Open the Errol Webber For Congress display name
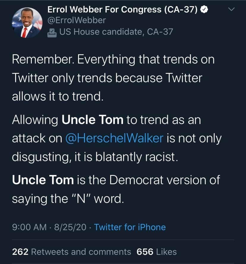This screenshot has height=264, width=246. (x=123, y=10)
